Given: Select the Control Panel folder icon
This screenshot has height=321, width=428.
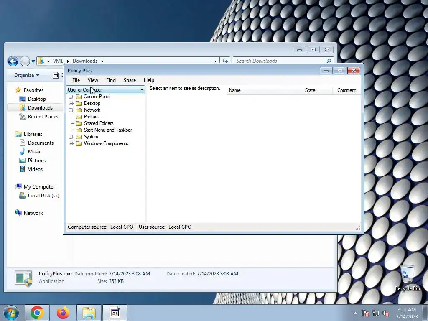Looking at the screenshot, I should [79, 97].
